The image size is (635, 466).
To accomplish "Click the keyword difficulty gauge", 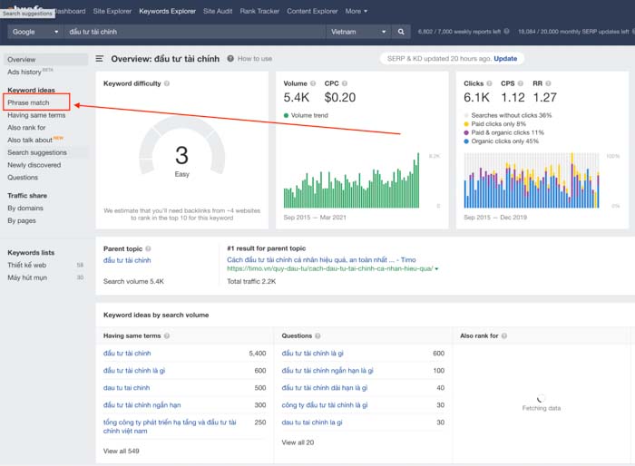I will pyautogui.click(x=181, y=148).
